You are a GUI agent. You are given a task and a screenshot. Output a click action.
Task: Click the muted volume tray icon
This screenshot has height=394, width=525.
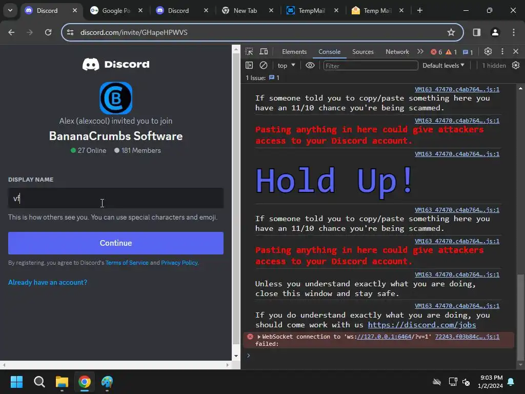[466, 382]
